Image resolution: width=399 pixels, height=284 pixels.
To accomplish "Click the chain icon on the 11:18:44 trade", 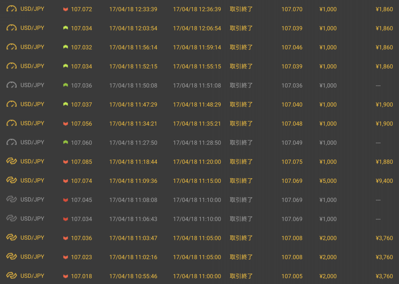I will tap(12, 161).
